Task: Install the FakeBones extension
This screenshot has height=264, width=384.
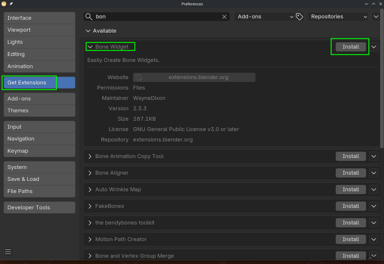Action: click(351, 206)
